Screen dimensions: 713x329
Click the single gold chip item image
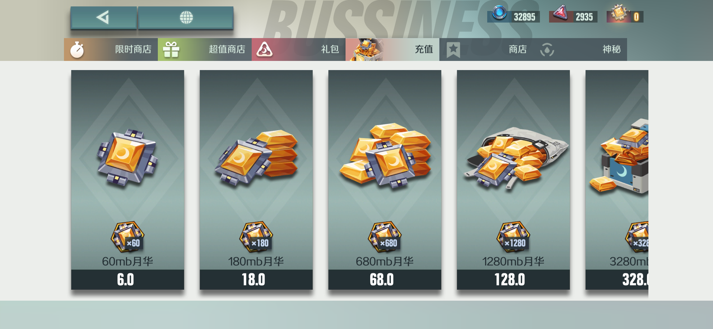[x=127, y=158]
